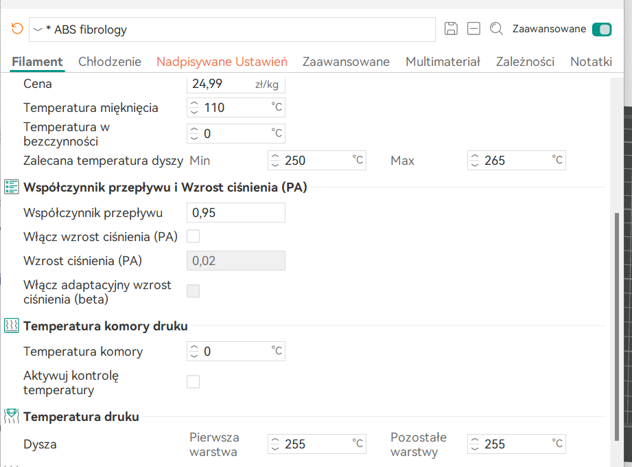Screen dimensions: 632x467
Task: Click the orange reset preset icon
Action: pyautogui.click(x=17, y=29)
